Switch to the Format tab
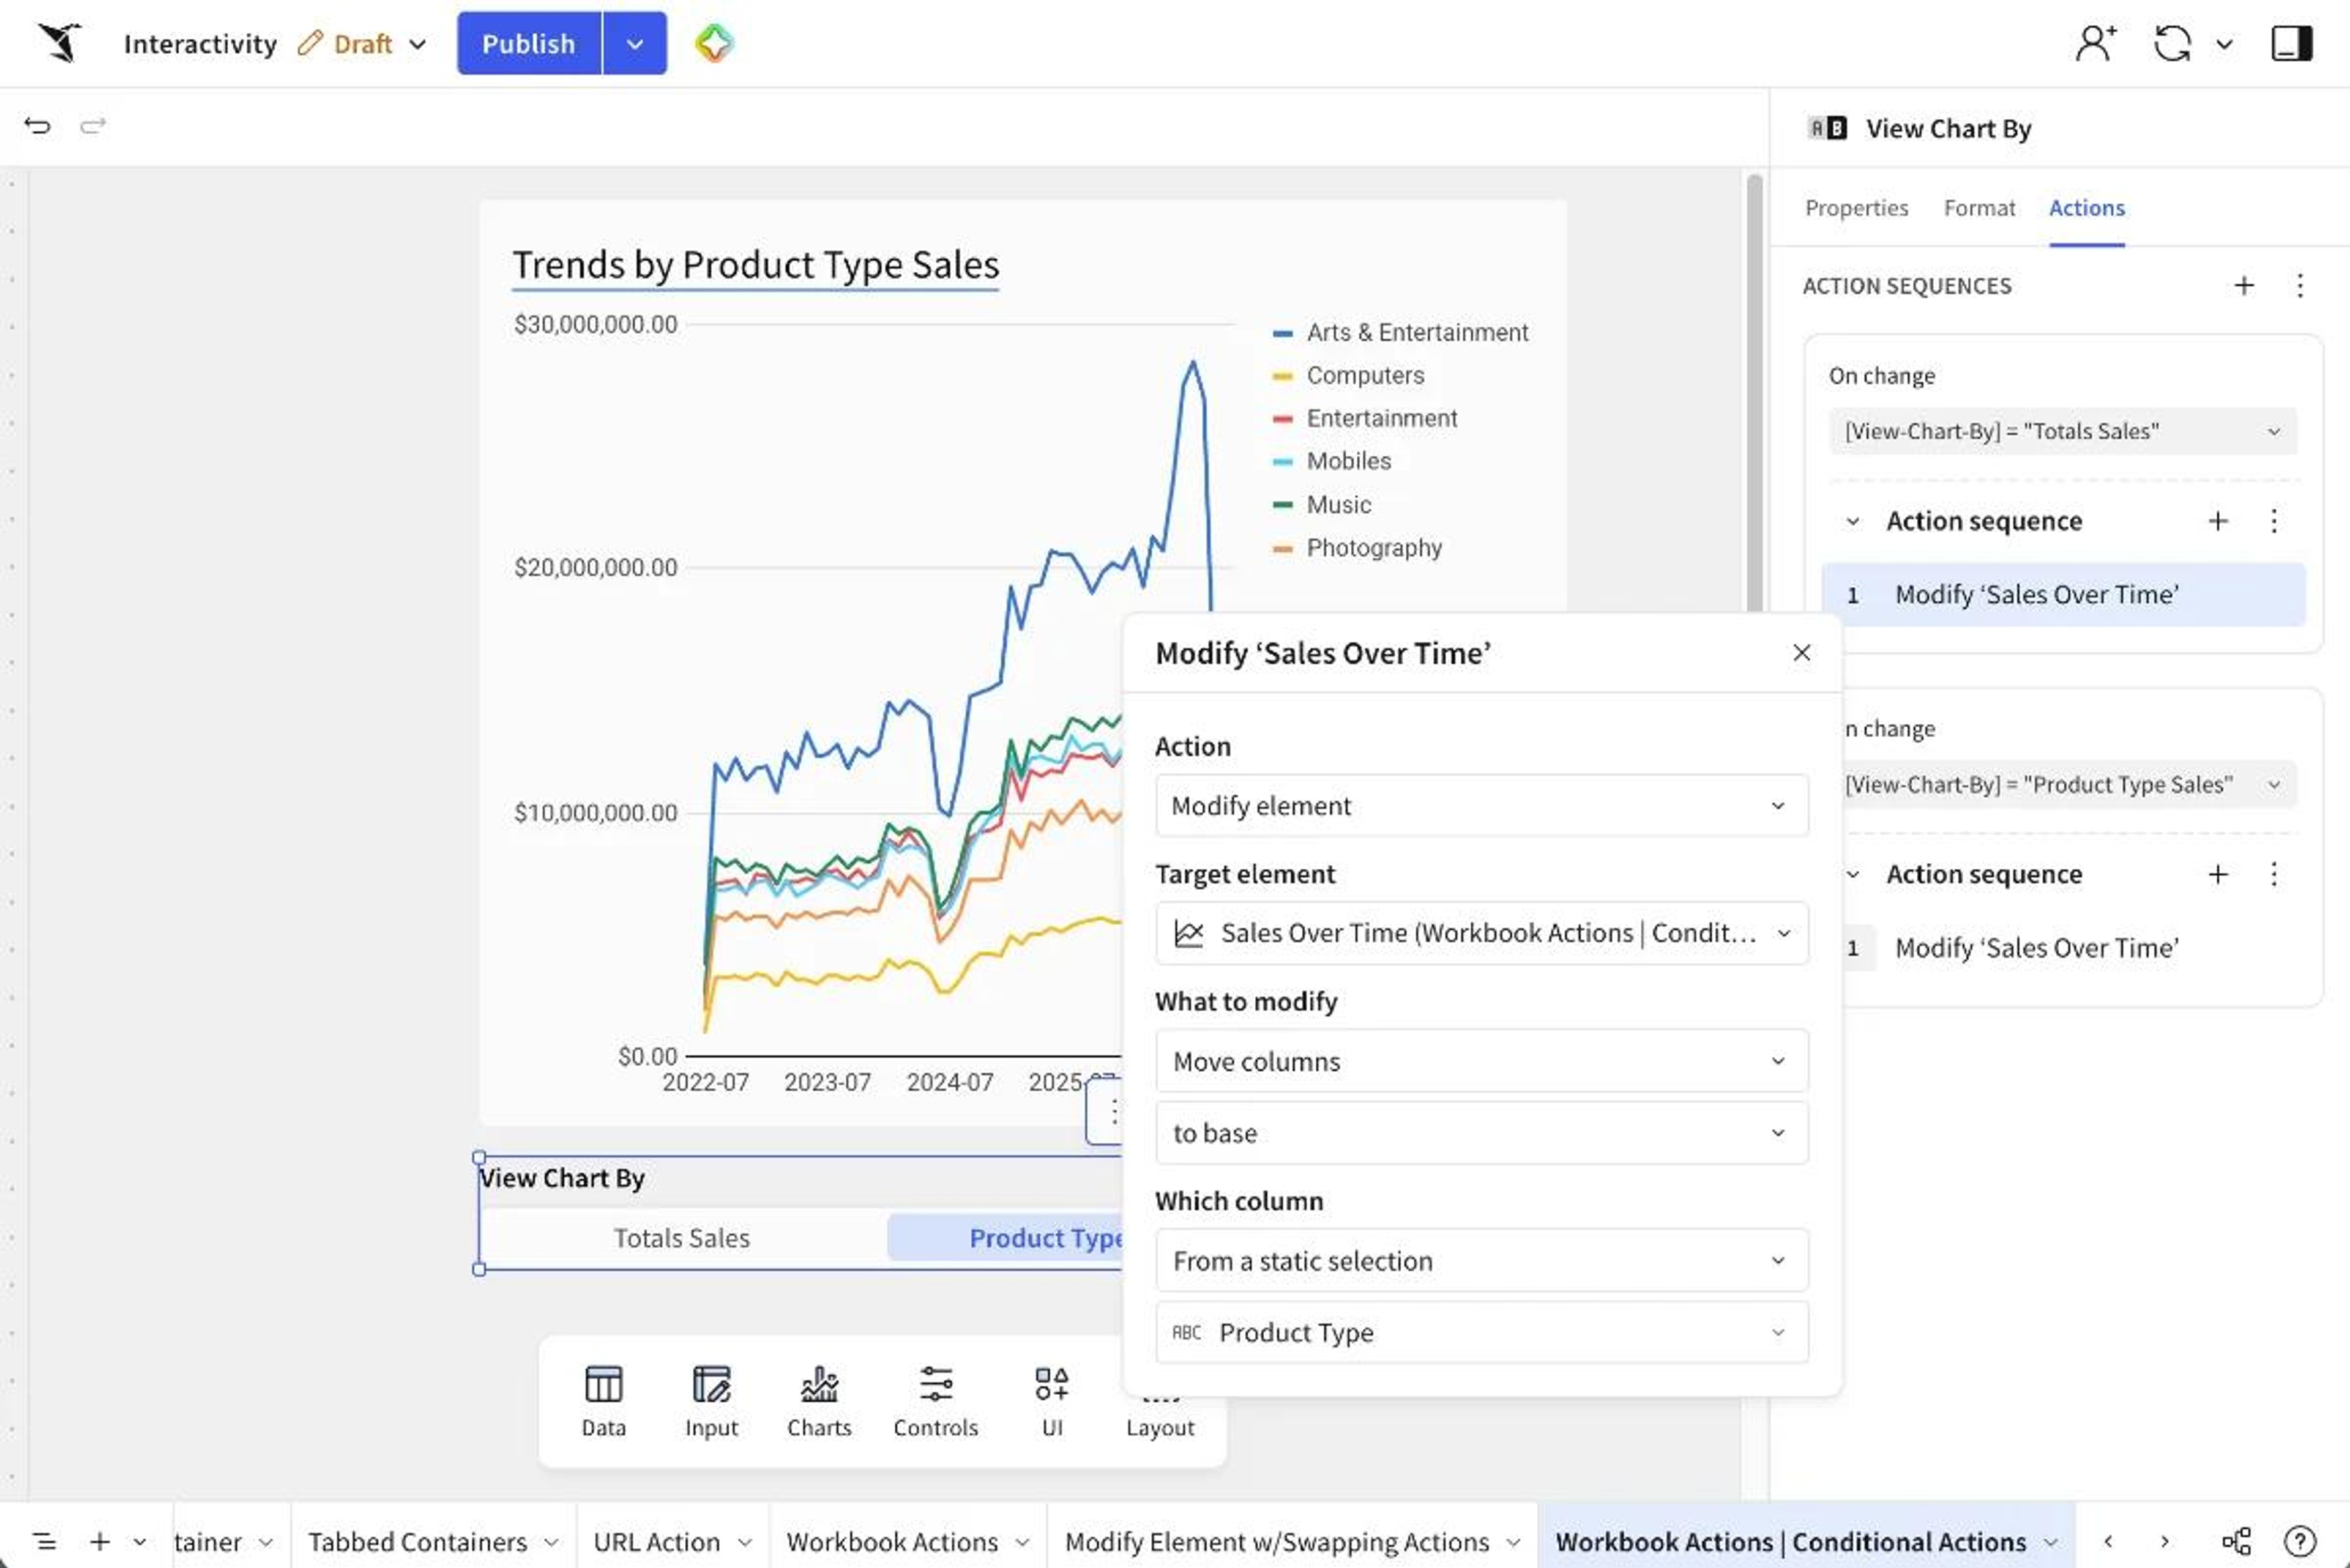This screenshot has height=1568, width=2350. point(1979,208)
